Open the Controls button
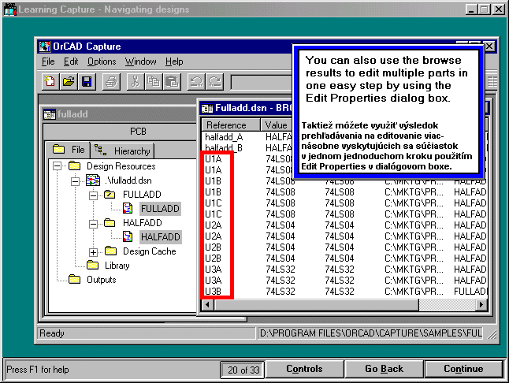 tap(303, 369)
